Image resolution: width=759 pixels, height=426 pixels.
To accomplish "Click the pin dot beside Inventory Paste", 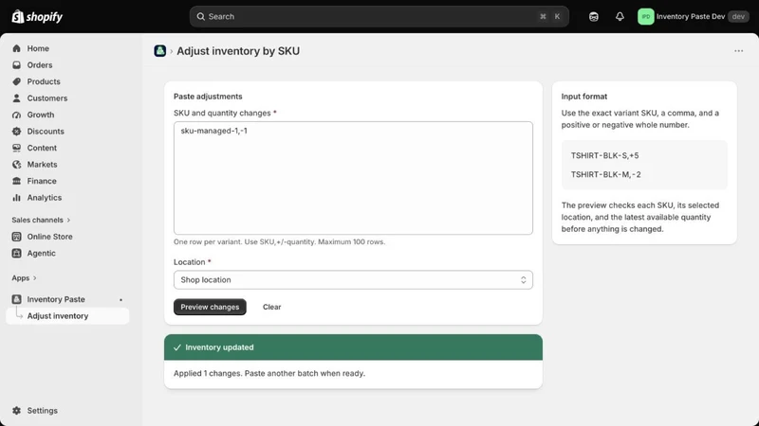I will 121,300.
